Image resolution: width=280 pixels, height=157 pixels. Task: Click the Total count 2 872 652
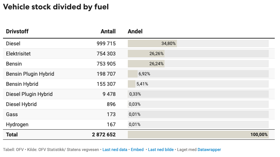[104, 134]
